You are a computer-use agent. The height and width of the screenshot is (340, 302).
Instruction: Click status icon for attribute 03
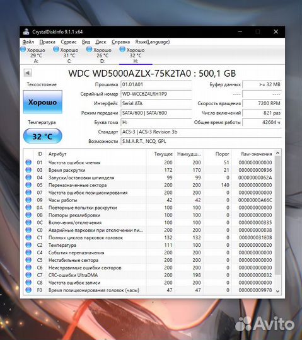[x=28, y=170]
